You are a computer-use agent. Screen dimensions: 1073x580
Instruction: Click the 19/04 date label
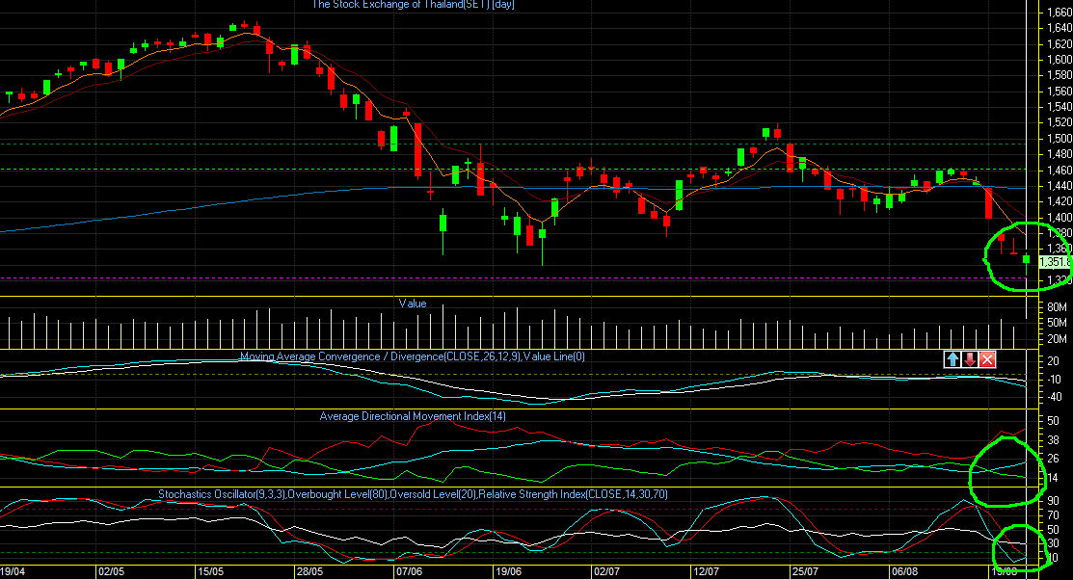tap(13, 571)
